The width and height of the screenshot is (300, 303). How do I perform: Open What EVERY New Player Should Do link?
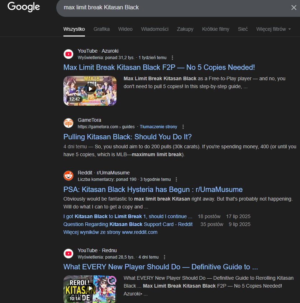pos(161,267)
